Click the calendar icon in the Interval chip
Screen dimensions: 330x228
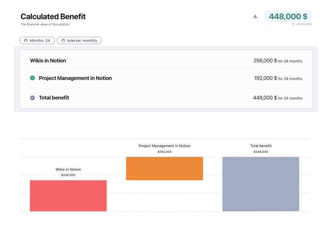click(63, 40)
